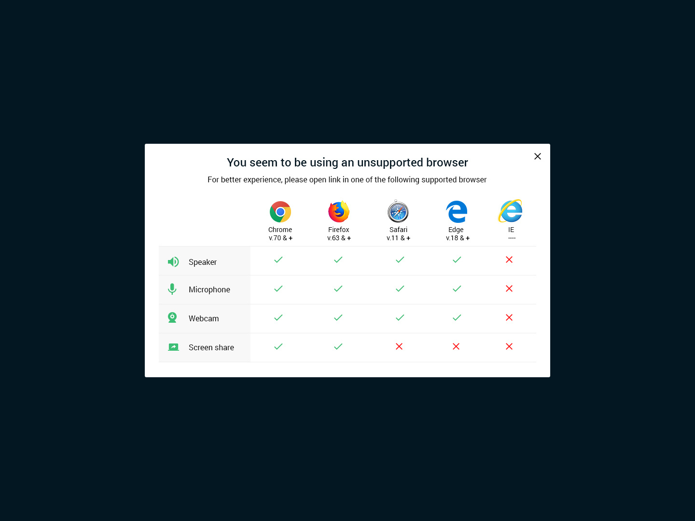Select the Firefox browser icon
695x521 pixels.
[338, 211]
